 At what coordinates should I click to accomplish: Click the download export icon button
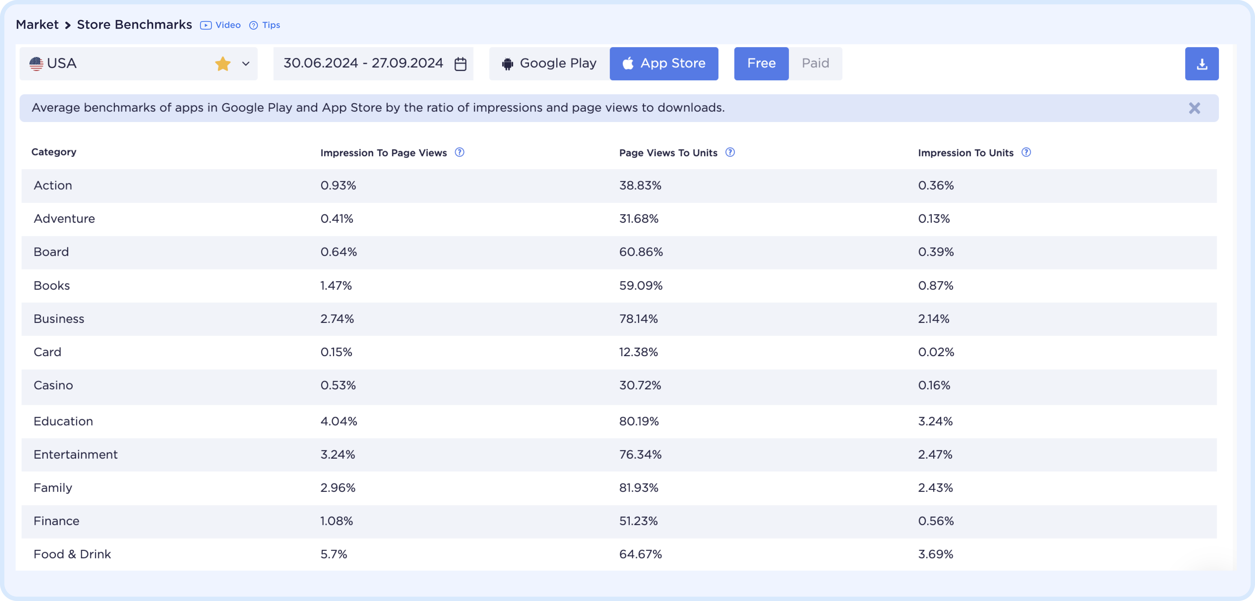click(x=1202, y=63)
